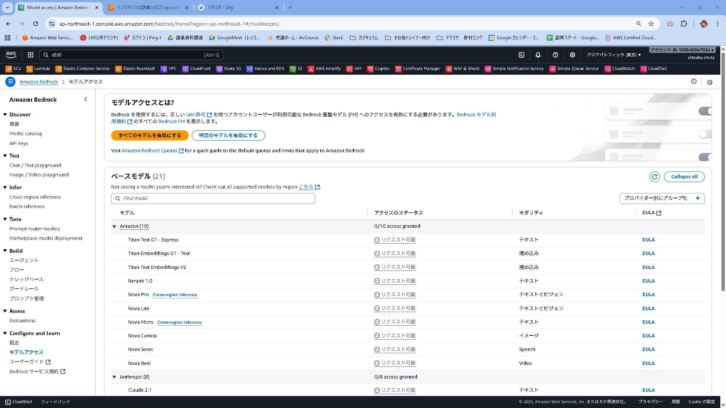This screenshot has height=408, width=726.
Task: Open the EULA link for Nova Pro
Action: click(648, 294)
